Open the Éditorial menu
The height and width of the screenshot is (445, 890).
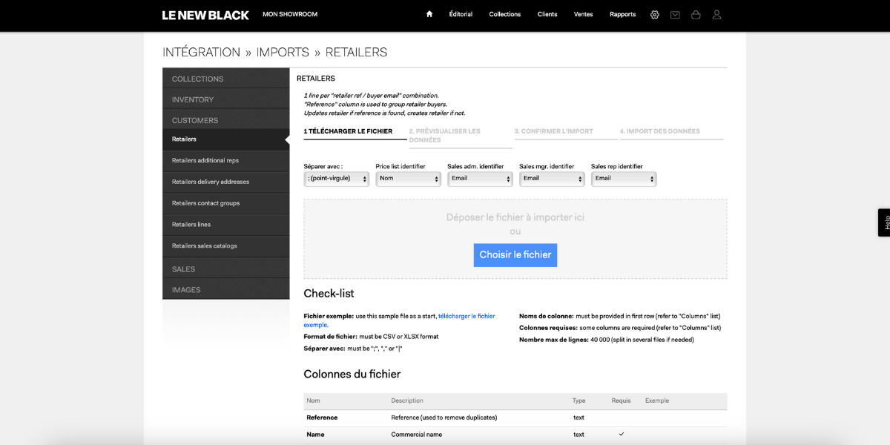click(x=461, y=14)
